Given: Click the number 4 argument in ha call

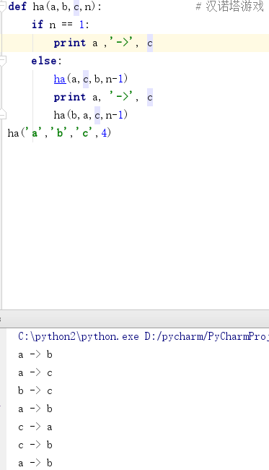Looking at the screenshot, I should (x=104, y=133).
